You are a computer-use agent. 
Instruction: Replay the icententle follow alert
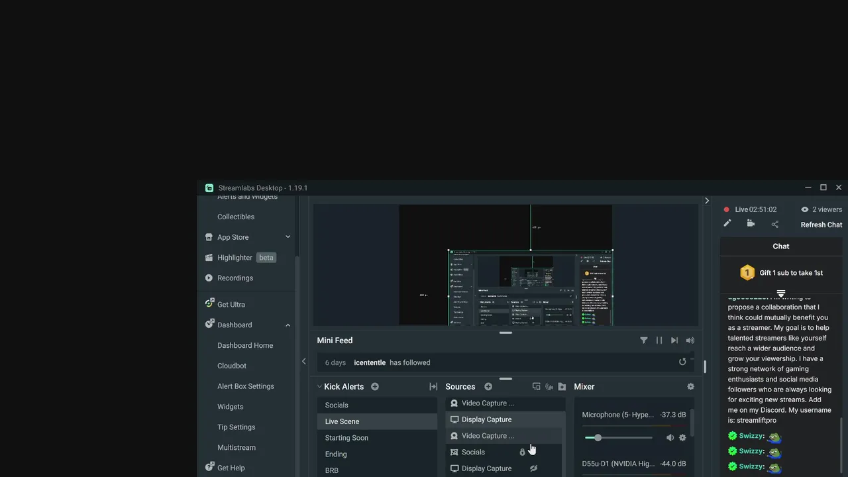point(682,362)
